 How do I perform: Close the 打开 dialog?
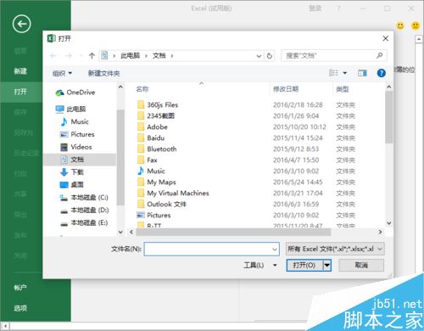pyautogui.click(x=386, y=38)
